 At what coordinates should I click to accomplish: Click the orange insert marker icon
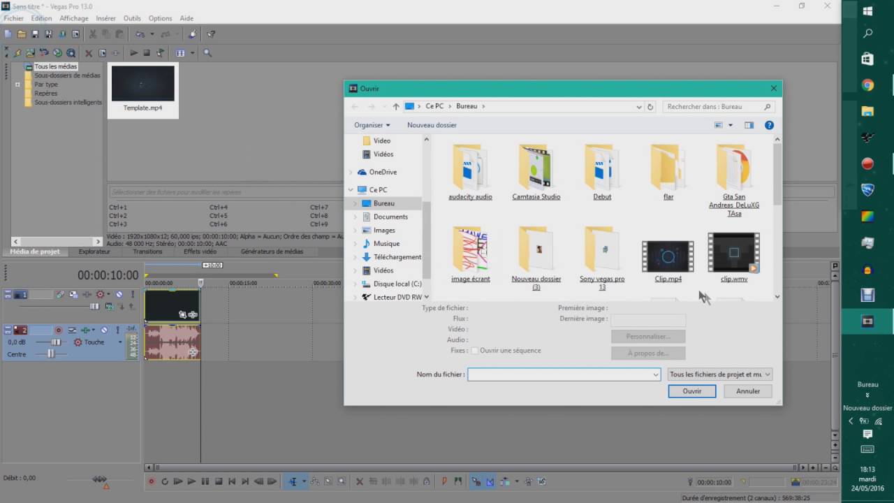pyautogui.click(x=444, y=481)
